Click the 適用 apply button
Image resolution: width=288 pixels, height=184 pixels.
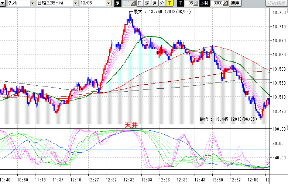click(x=235, y=3)
